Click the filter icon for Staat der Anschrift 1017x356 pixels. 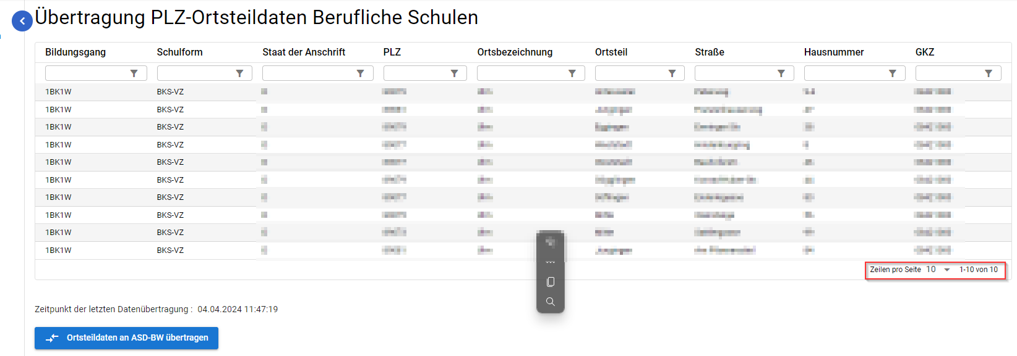pos(361,73)
